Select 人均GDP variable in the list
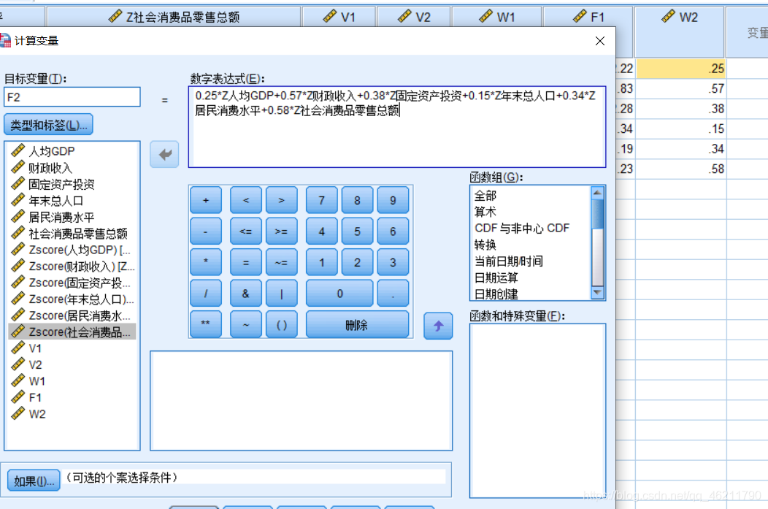Screen dimensions: 768x509 click(x=51, y=151)
